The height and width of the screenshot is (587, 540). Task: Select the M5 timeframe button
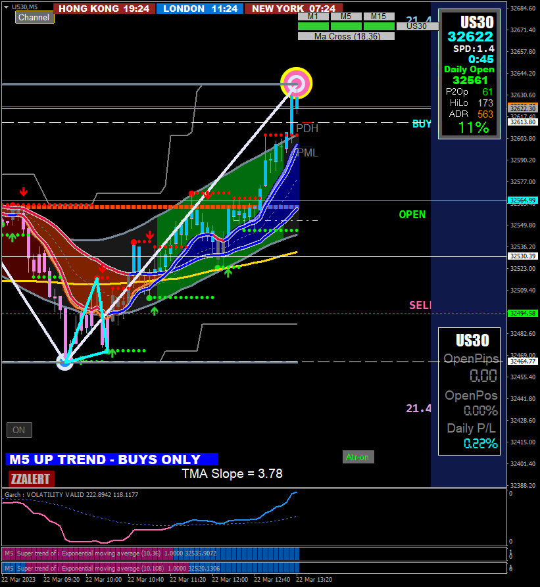coord(346,16)
